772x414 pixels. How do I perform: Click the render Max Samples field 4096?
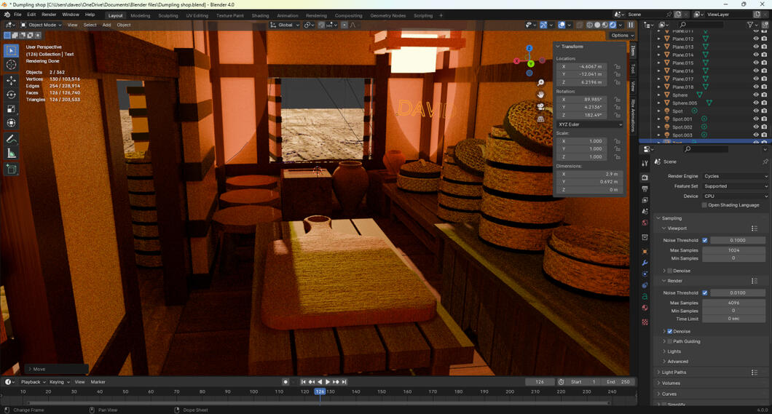click(x=733, y=303)
